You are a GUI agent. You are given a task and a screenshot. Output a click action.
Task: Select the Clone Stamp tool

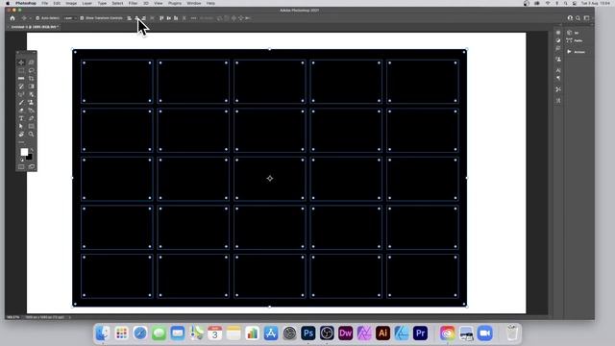point(31,103)
